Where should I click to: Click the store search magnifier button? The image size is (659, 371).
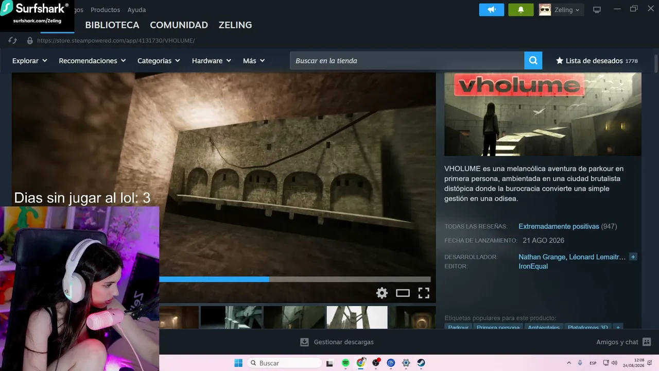533,60
